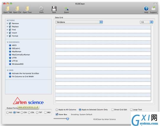This screenshot has width=160, height=126.
Task: Click the blue ball beside UTF16
Action: tap(10, 61)
